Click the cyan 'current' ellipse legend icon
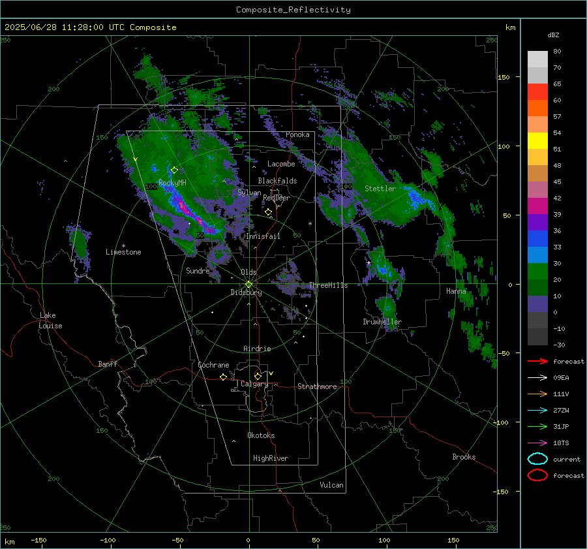This screenshot has height=549, width=587. pos(537,459)
